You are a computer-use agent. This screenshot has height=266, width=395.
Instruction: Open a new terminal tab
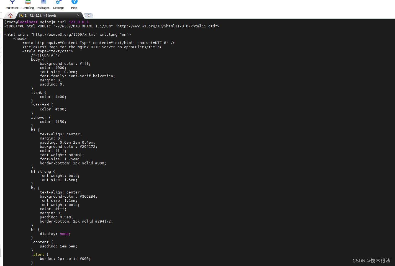coord(89,16)
